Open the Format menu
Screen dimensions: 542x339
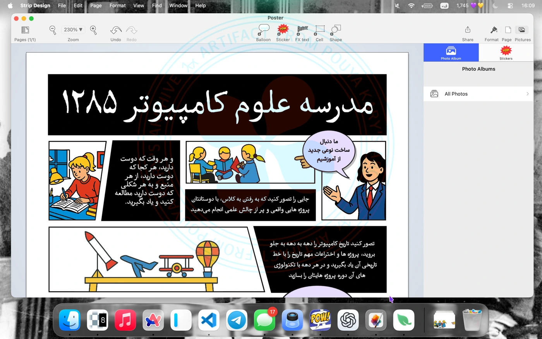coord(117,5)
